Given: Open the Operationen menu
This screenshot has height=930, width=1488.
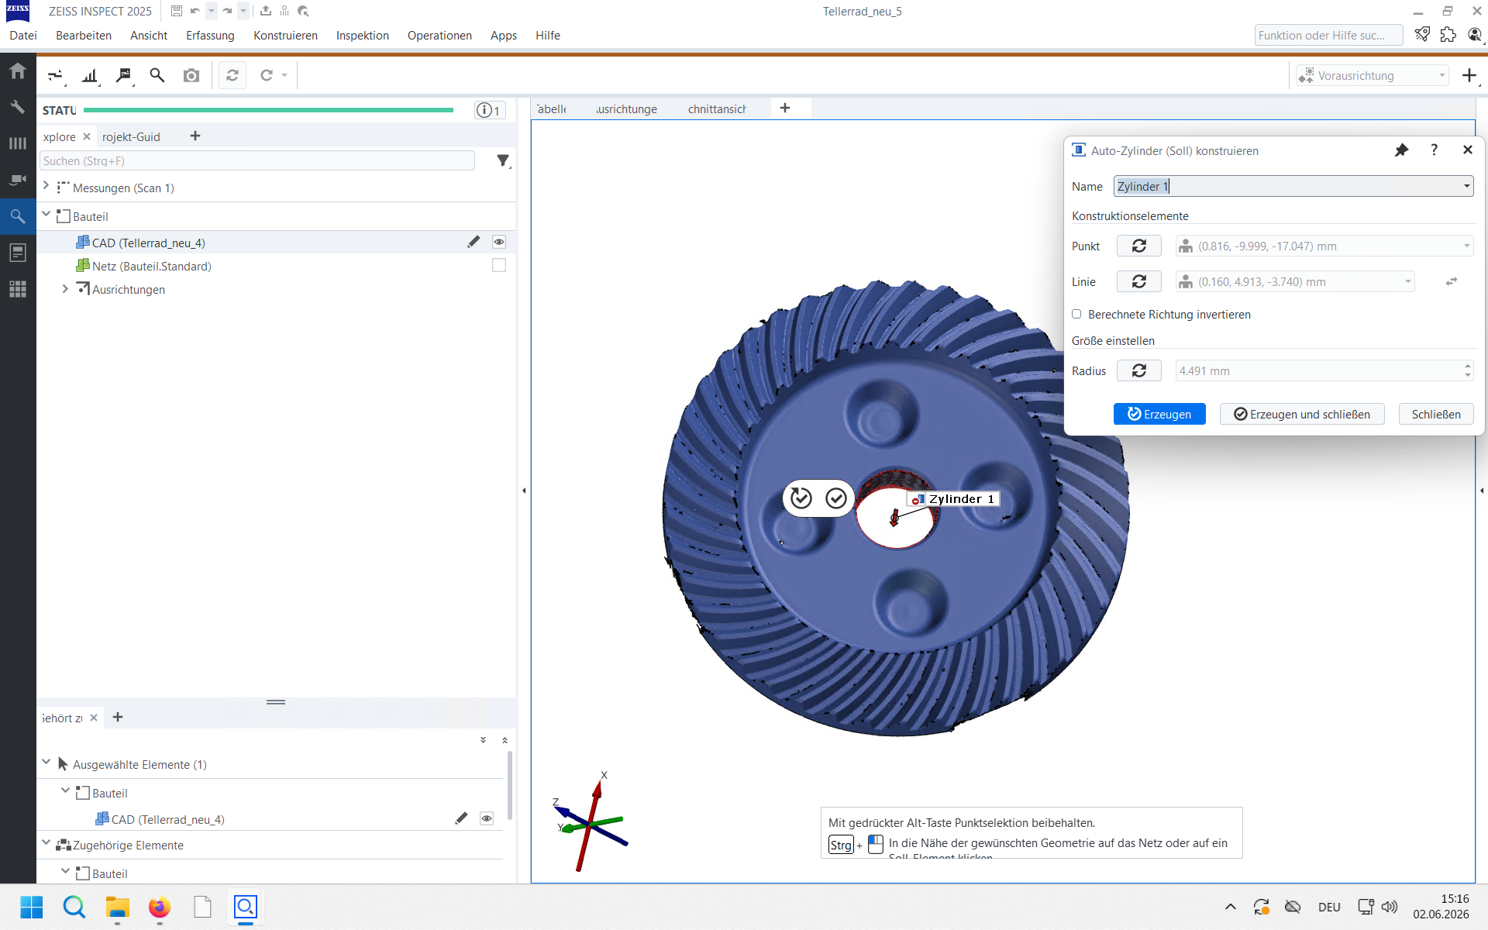Looking at the screenshot, I should click(x=439, y=36).
